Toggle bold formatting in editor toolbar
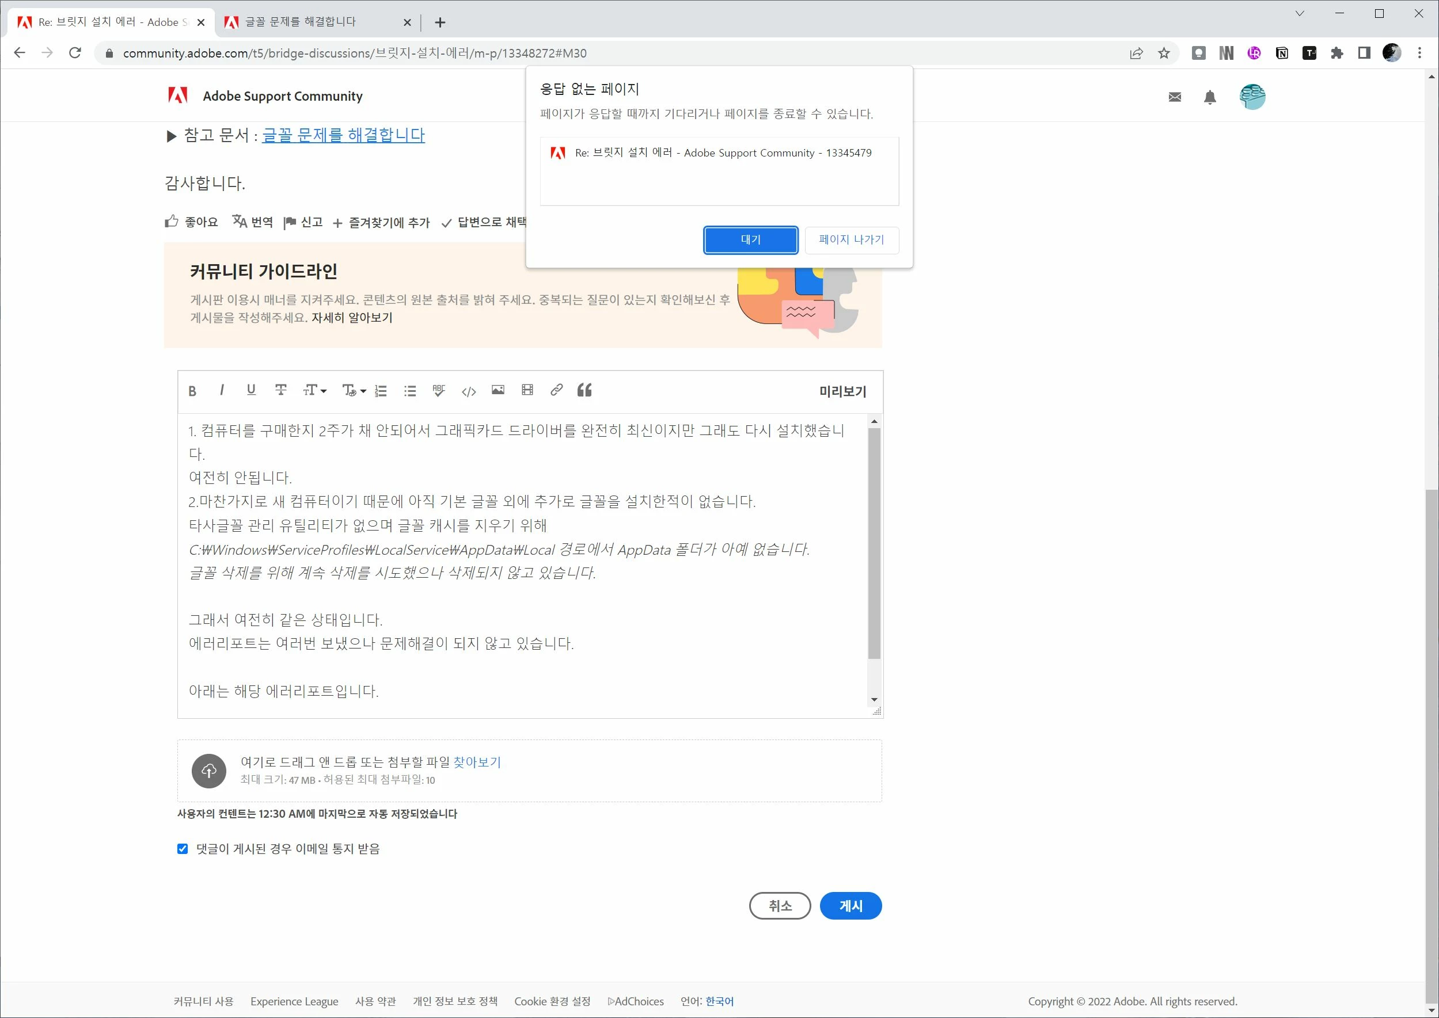The height and width of the screenshot is (1018, 1439). pos(192,391)
